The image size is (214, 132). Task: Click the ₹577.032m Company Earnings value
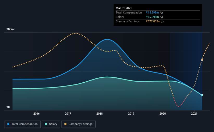pyautogui.click(x=153, y=21)
